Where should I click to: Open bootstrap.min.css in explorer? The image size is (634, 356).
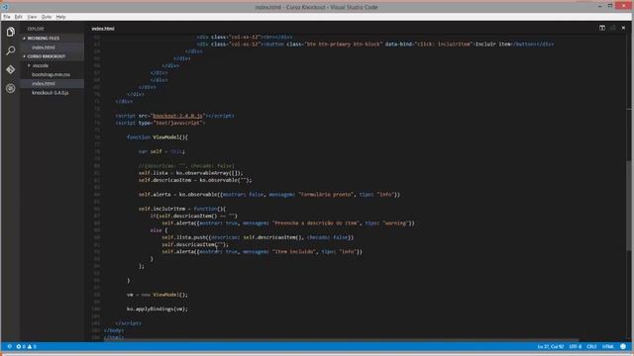(51, 75)
